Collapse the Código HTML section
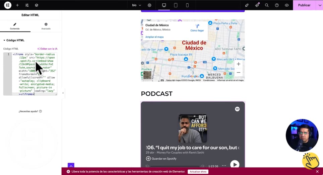323x175 pixels. 14,40
